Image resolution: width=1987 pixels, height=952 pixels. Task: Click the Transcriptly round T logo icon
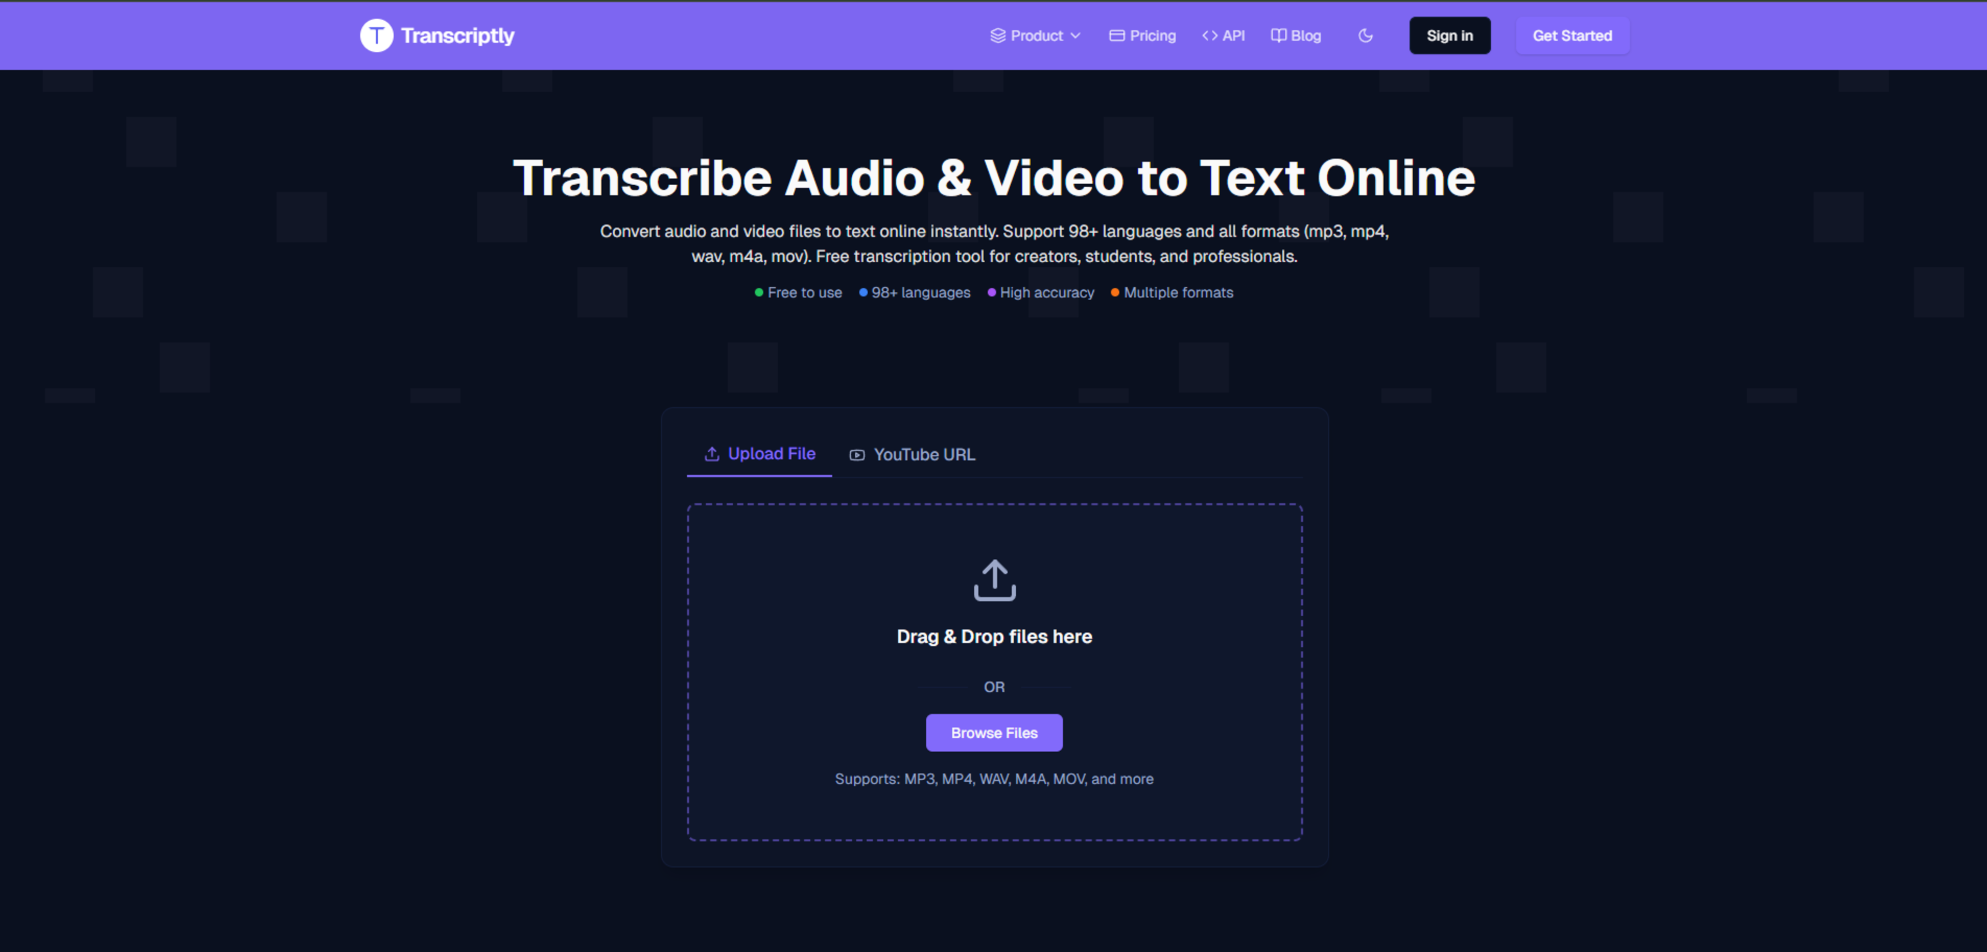pyautogui.click(x=376, y=36)
